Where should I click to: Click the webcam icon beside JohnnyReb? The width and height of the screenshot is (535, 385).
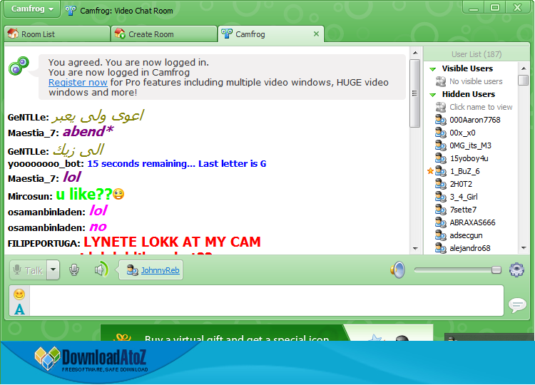click(132, 270)
